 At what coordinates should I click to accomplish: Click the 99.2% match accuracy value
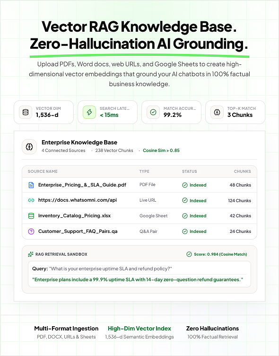coord(173,115)
